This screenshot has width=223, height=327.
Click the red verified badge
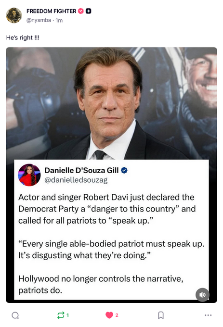click(81, 11)
